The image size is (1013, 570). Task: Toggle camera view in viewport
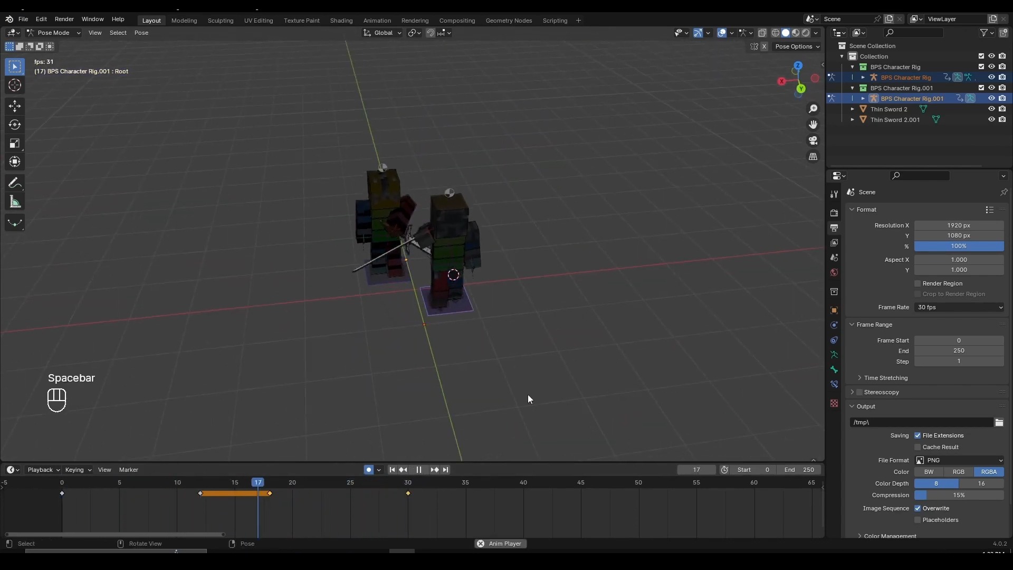[x=813, y=140]
